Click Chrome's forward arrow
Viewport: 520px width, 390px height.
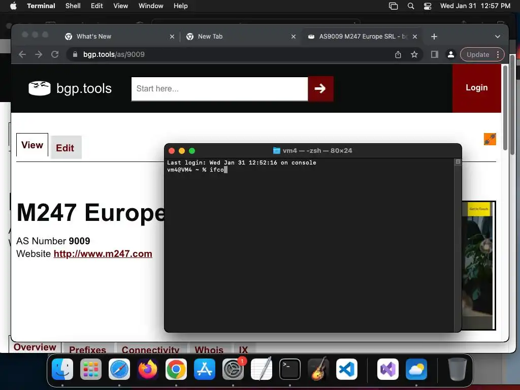tap(39, 54)
